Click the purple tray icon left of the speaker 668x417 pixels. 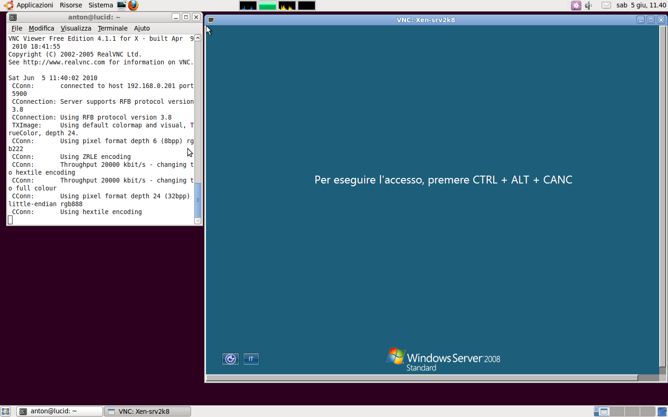pyautogui.click(x=576, y=6)
